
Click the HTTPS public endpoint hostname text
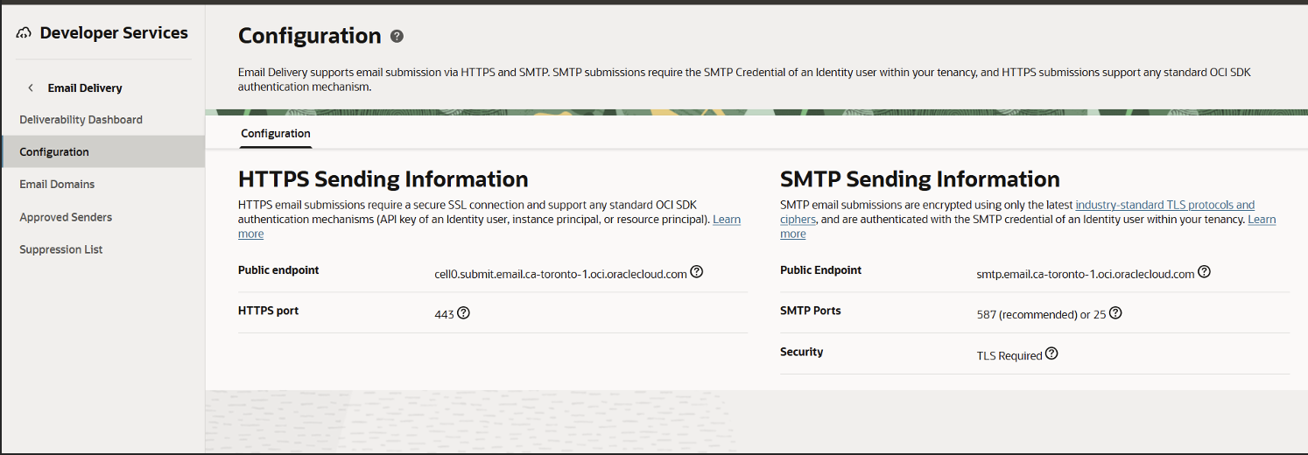point(560,274)
